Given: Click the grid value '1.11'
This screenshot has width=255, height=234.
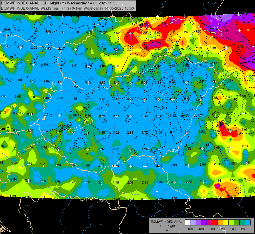Looking at the screenshot, I should pos(59,115).
